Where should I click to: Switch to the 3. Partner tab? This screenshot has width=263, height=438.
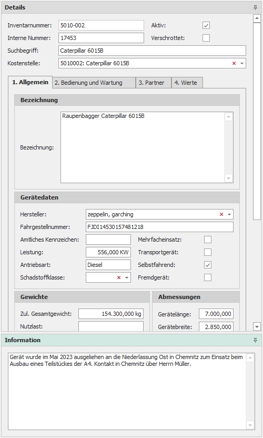pos(154,83)
